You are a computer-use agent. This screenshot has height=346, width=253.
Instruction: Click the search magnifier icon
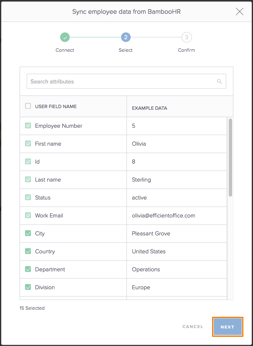point(219,81)
